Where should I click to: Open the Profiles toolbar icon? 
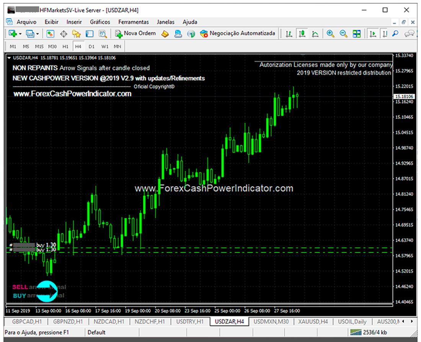(30, 34)
